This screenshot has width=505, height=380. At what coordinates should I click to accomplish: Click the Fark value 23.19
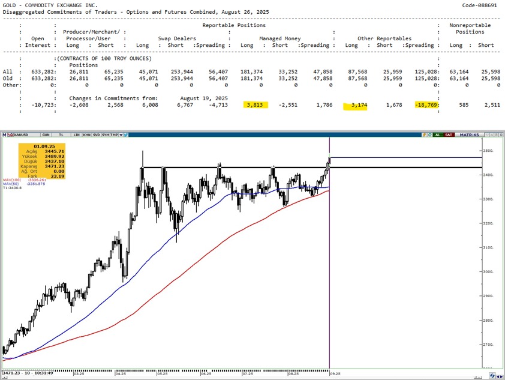(x=58, y=176)
